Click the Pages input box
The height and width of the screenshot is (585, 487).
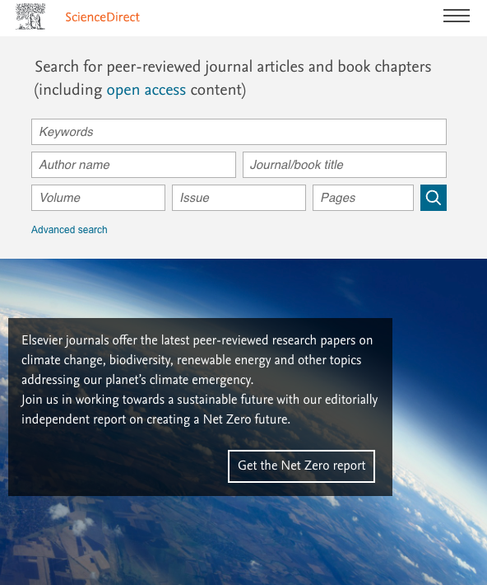pos(363,198)
